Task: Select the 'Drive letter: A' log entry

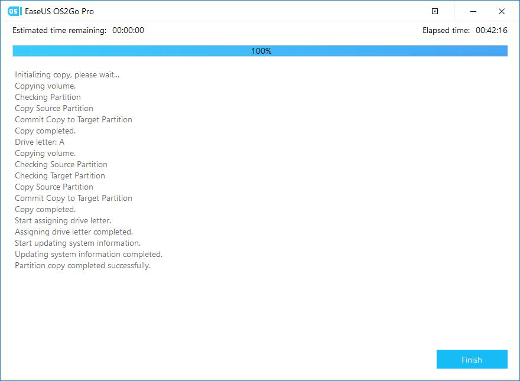Action: pos(40,142)
